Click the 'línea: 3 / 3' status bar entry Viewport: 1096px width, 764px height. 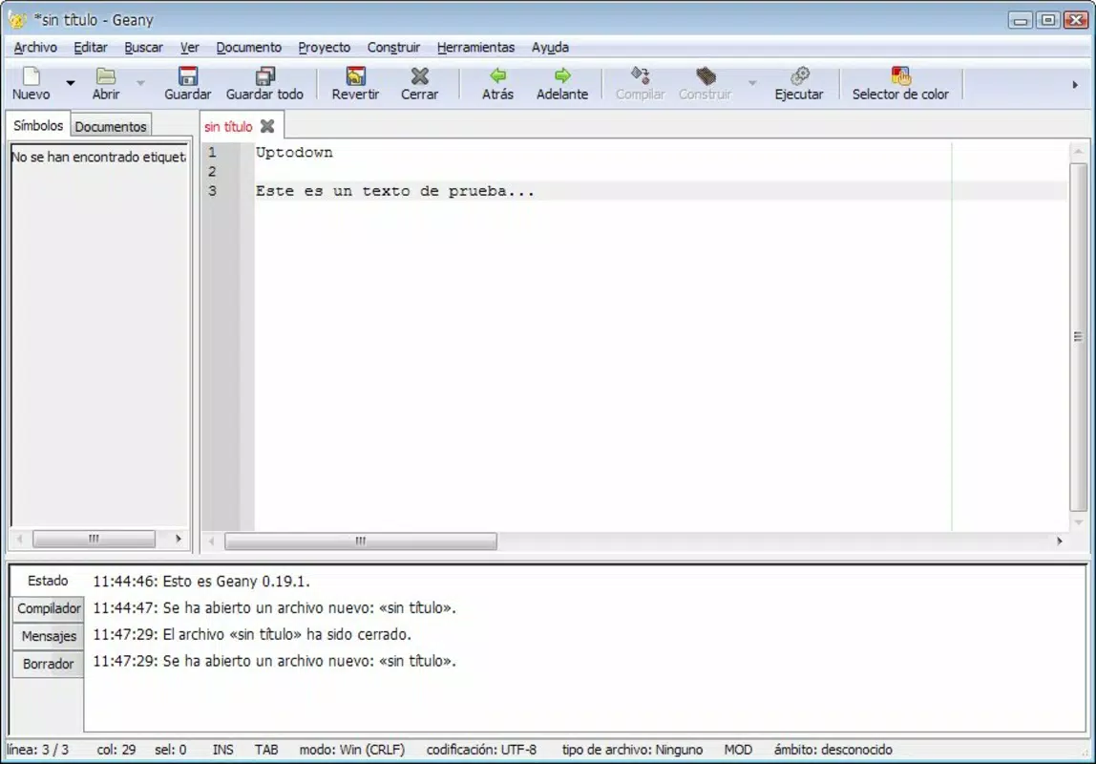point(38,750)
